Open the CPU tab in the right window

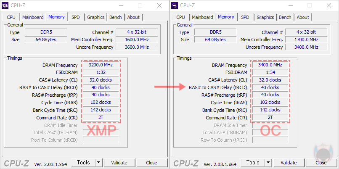point(181,17)
